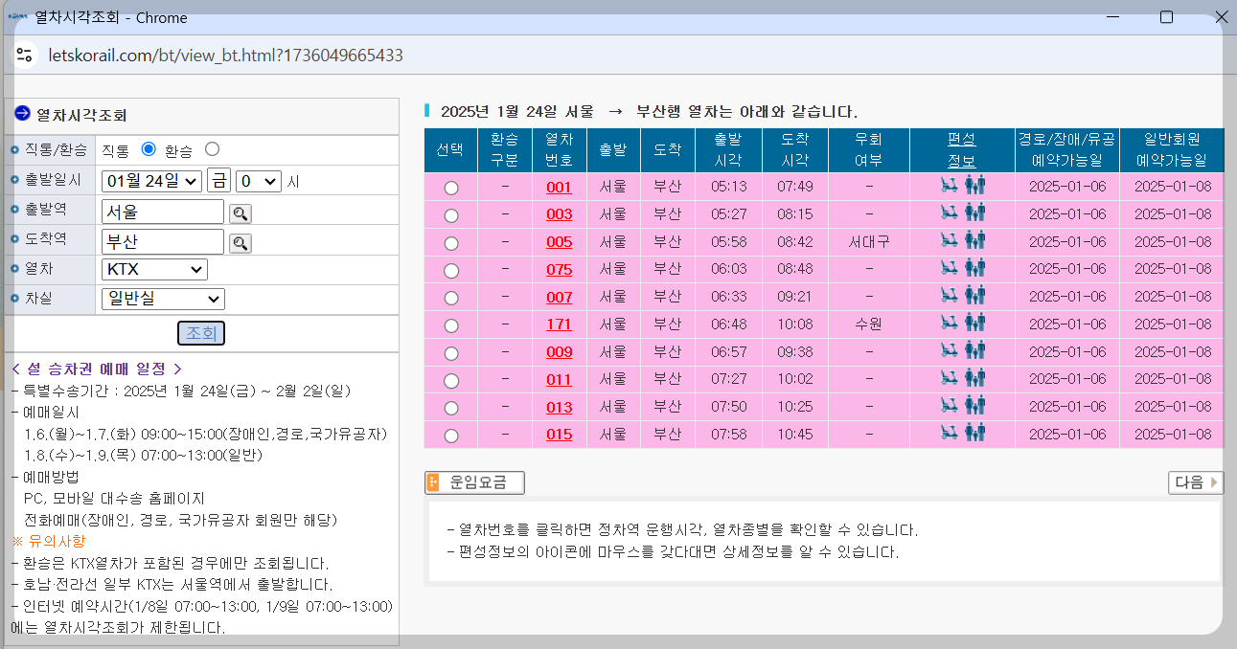Click the family icon for train 015

pyautogui.click(x=974, y=433)
